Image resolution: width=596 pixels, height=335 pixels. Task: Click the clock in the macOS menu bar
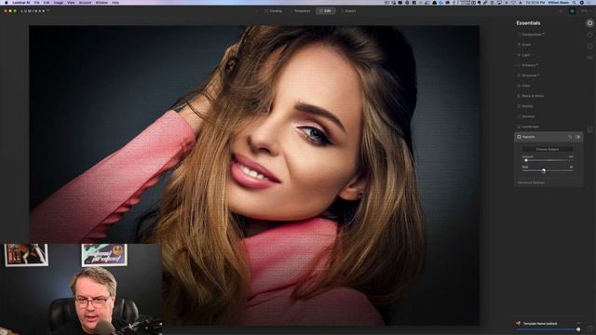pos(535,2)
